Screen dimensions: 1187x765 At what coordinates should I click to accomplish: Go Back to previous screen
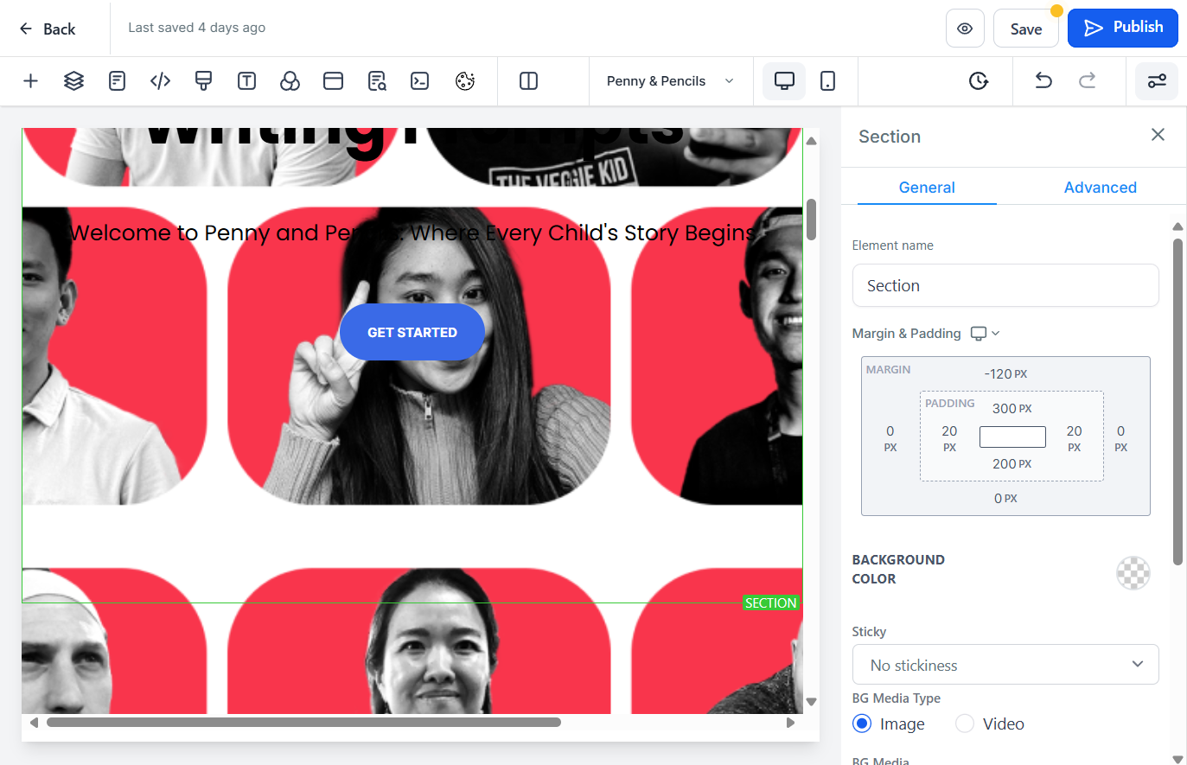pyautogui.click(x=48, y=29)
